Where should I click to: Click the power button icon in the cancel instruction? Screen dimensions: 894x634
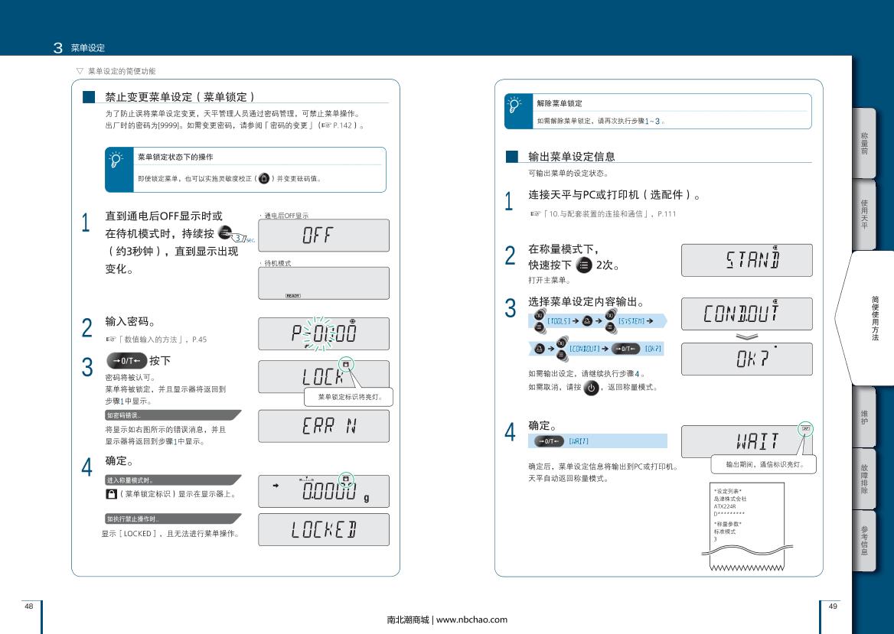pos(591,388)
